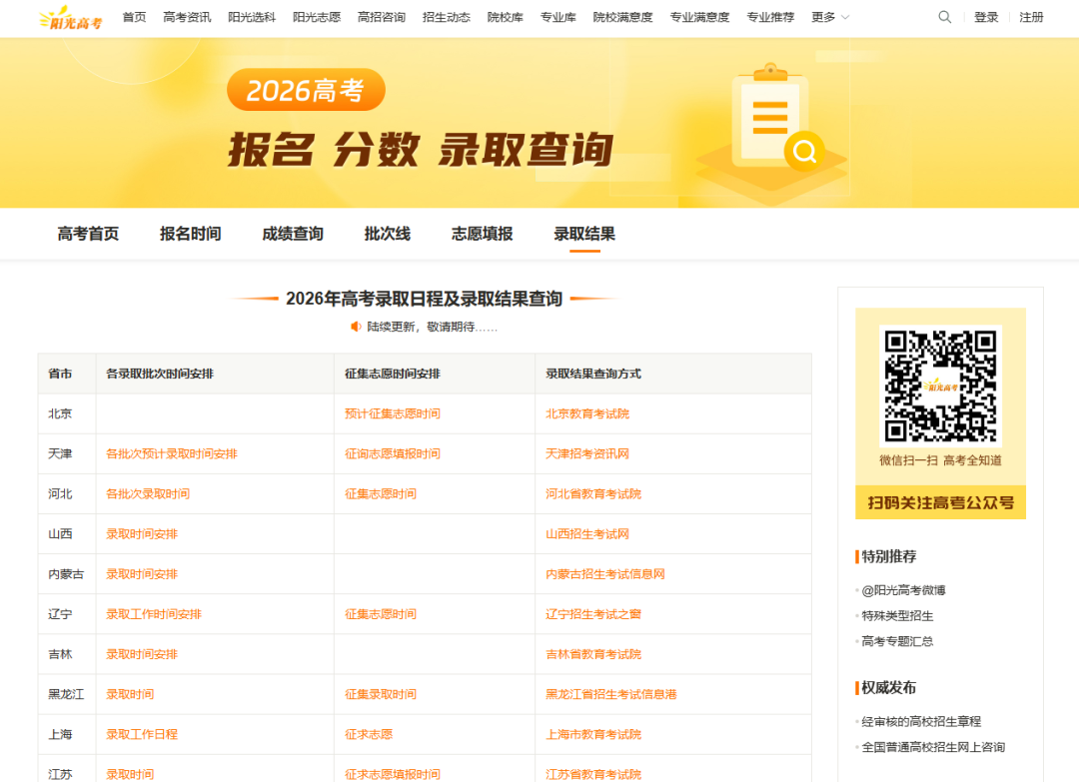The image size is (1079, 782).
Task: Switch to 高考首页 tab
Action: click(x=88, y=234)
